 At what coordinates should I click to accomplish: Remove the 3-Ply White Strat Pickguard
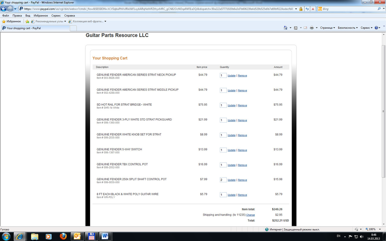[242, 120]
